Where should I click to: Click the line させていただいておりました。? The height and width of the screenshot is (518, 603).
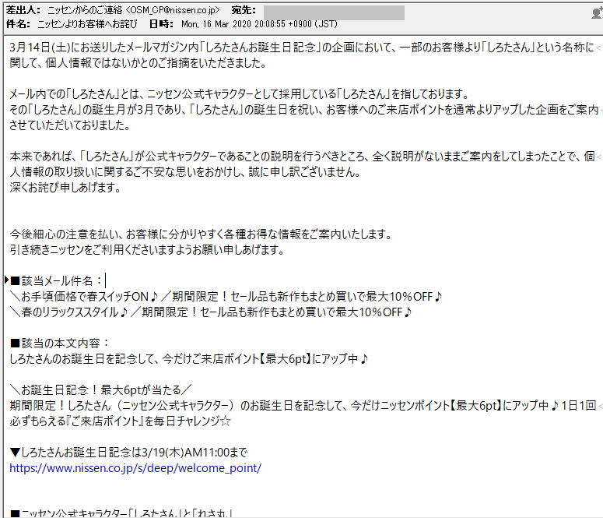pyautogui.click(x=70, y=125)
